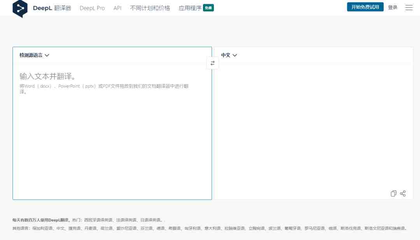Swap source and target languages

[212, 63]
